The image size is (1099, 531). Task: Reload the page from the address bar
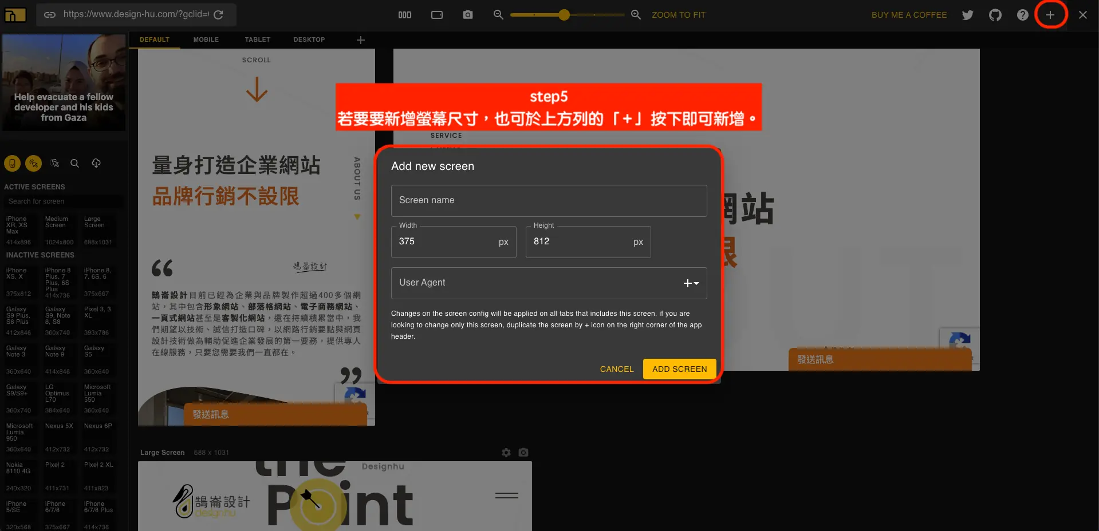coord(218,15)
